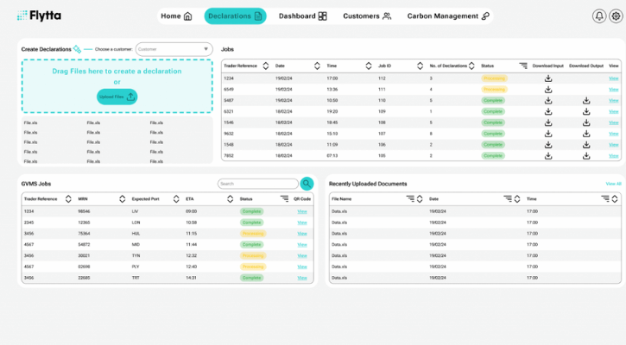Click the GVMS Jobs search field
Screen dimensions: 626x345
pyautogui.click(x=256, y=184)
